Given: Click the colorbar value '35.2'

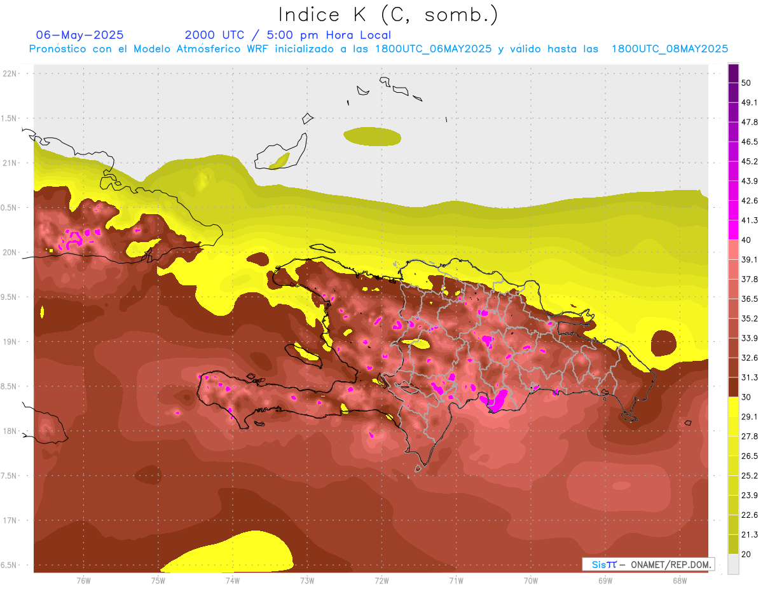Looking at the screenshot, I should coord(749,318).
